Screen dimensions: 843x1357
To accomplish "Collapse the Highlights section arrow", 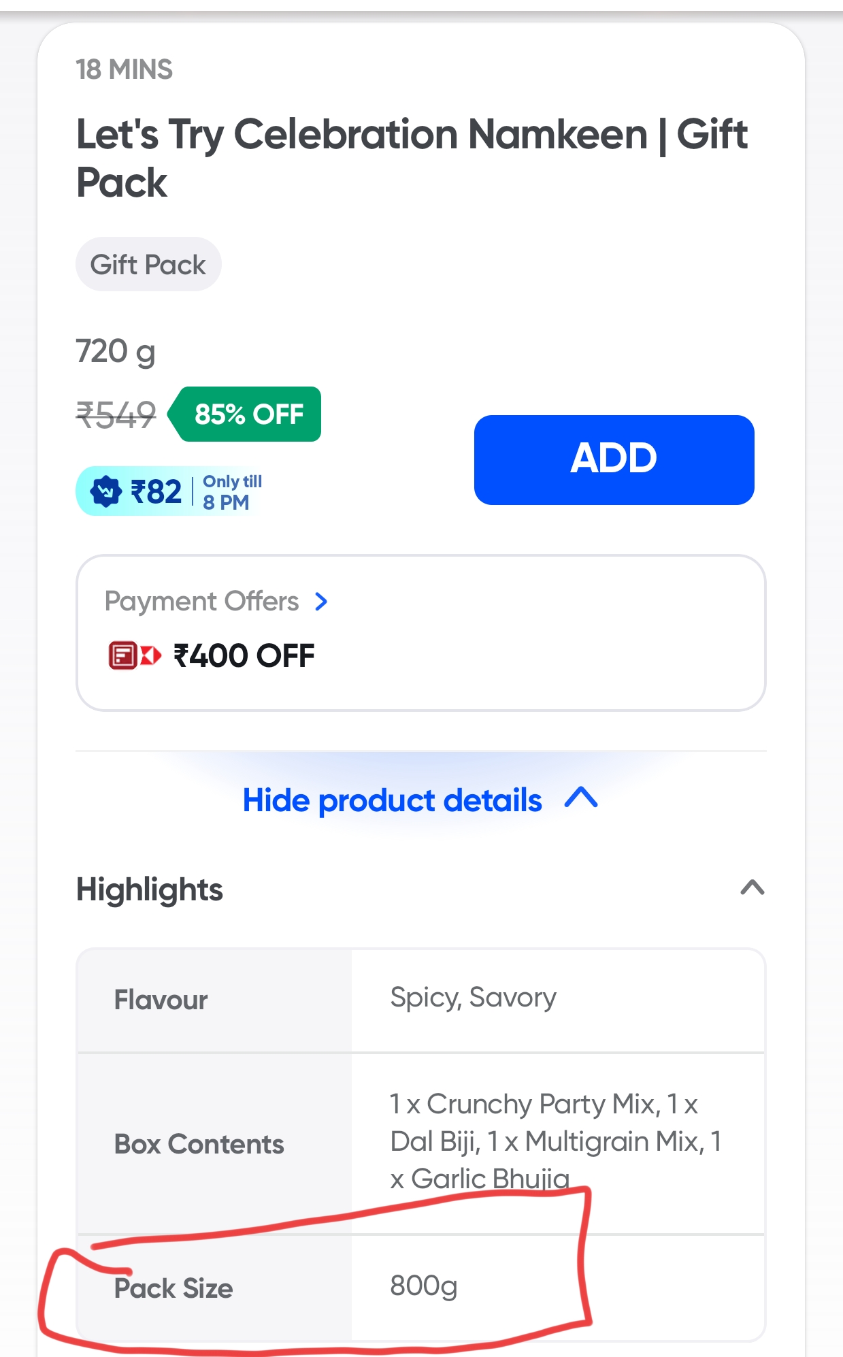I will [753, 887].
